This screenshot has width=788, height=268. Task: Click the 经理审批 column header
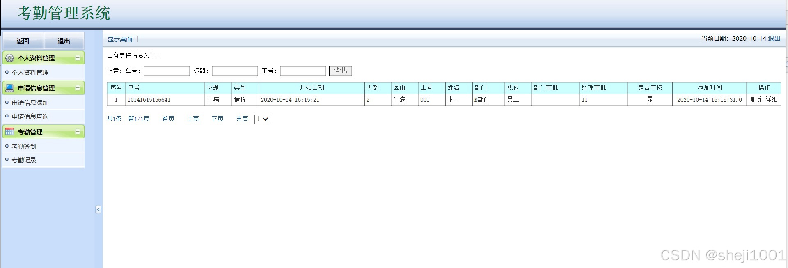tap(603, 87)
